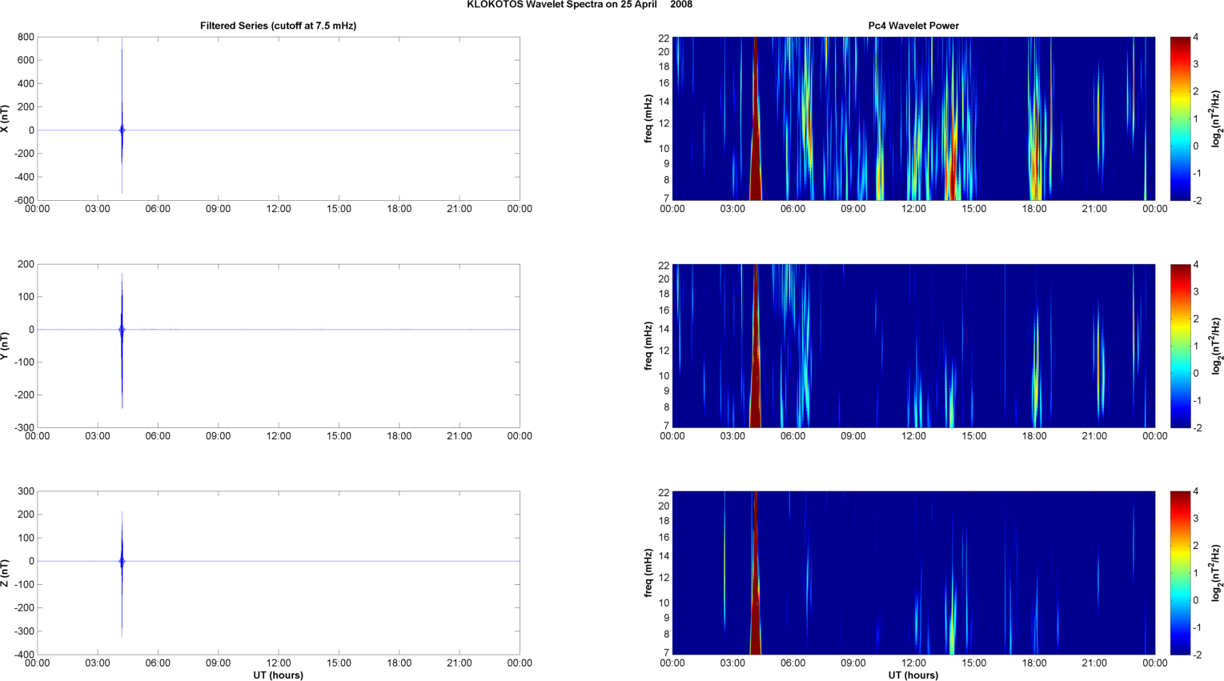Viewport: 1224px width, 681px height.
Task: Click the -2 tick on the Y-row colorbar
Action: [1196, 427]
